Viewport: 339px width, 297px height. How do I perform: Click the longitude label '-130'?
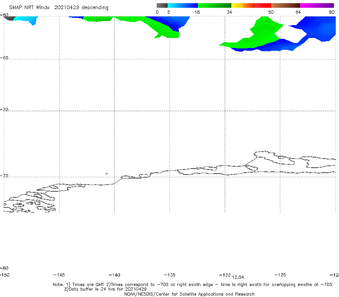click(x=225, y=275)
